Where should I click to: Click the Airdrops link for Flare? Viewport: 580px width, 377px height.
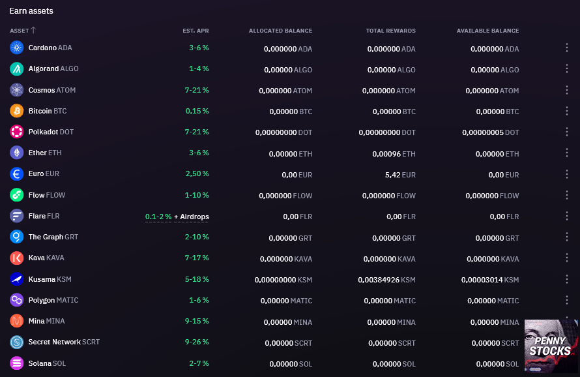(190, 215)
